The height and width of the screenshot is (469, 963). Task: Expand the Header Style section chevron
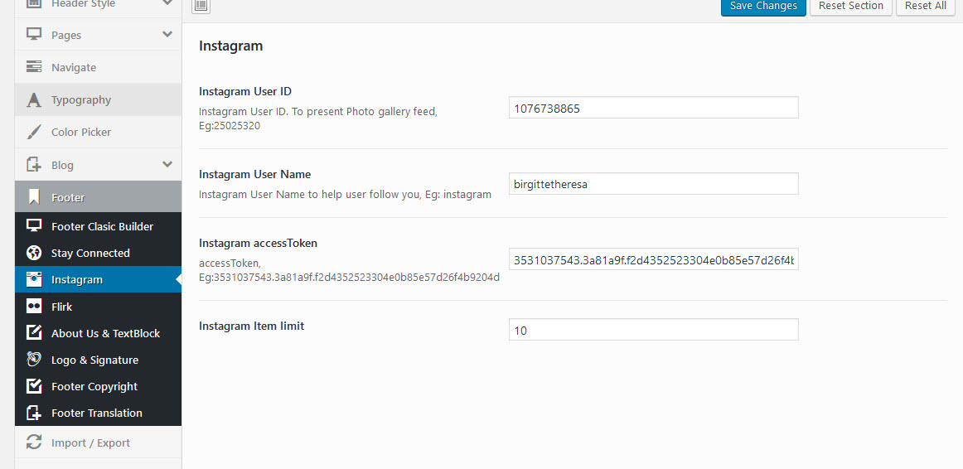[167, 3]
